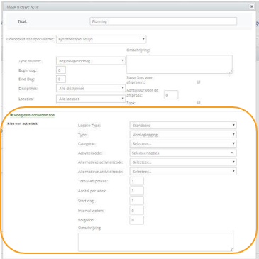The width and height of the screenshot is (259, 259).
Task: Open the Activiteitcode Selecteer opties dropdown
Action: [183, 153]
